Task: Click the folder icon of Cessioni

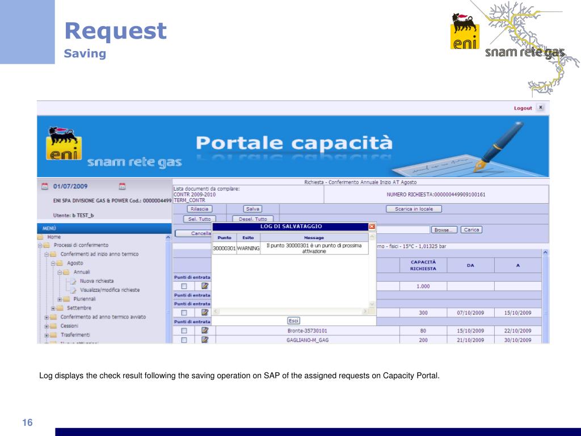Action: tap(53, 326)
